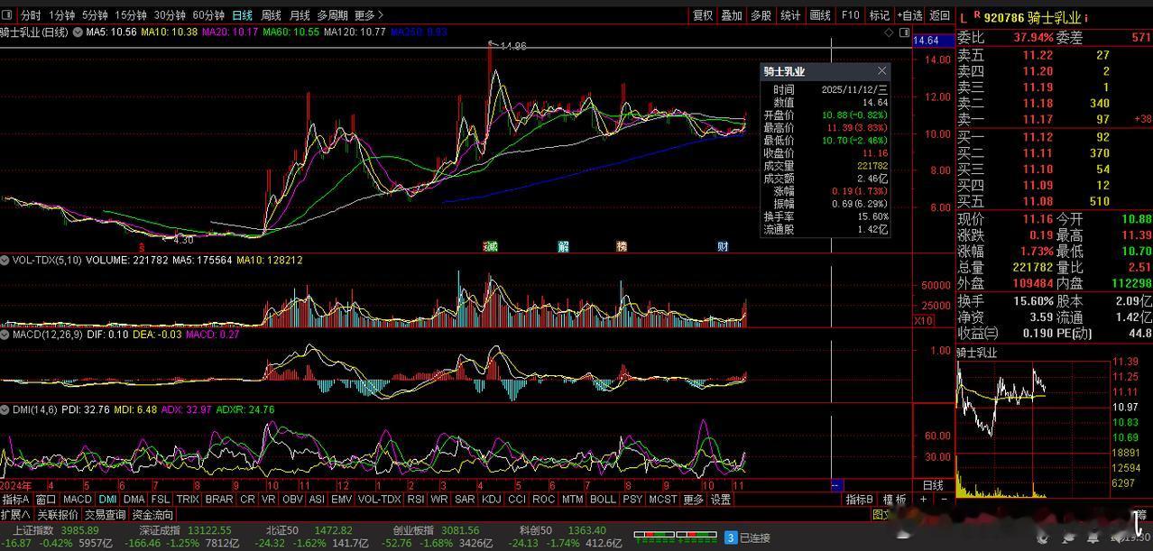Expand the 扩展 panel tab
1153x551 pixels.
click(16, 515)
